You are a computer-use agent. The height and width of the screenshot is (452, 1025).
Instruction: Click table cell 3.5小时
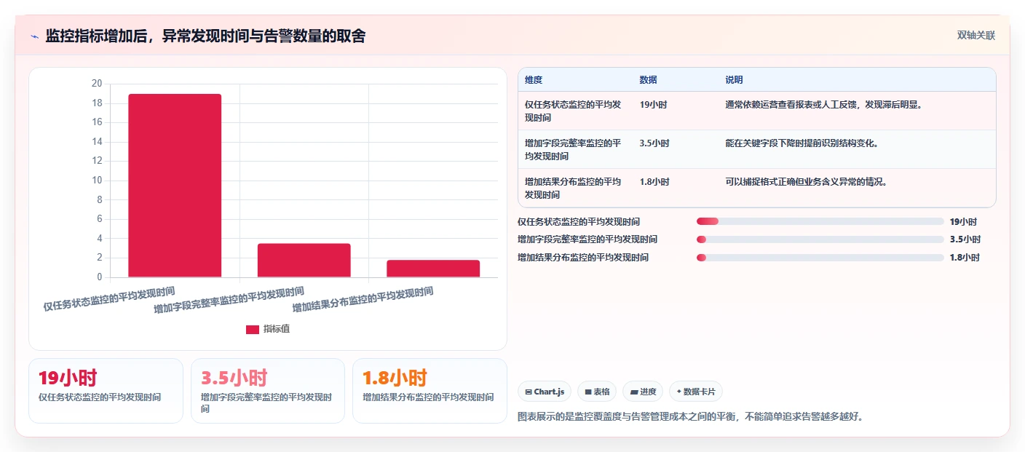(654, 143)
